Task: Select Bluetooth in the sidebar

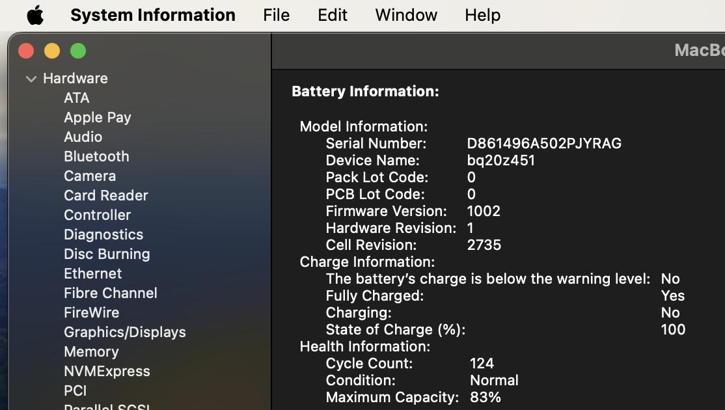Action: pos(96,156)
